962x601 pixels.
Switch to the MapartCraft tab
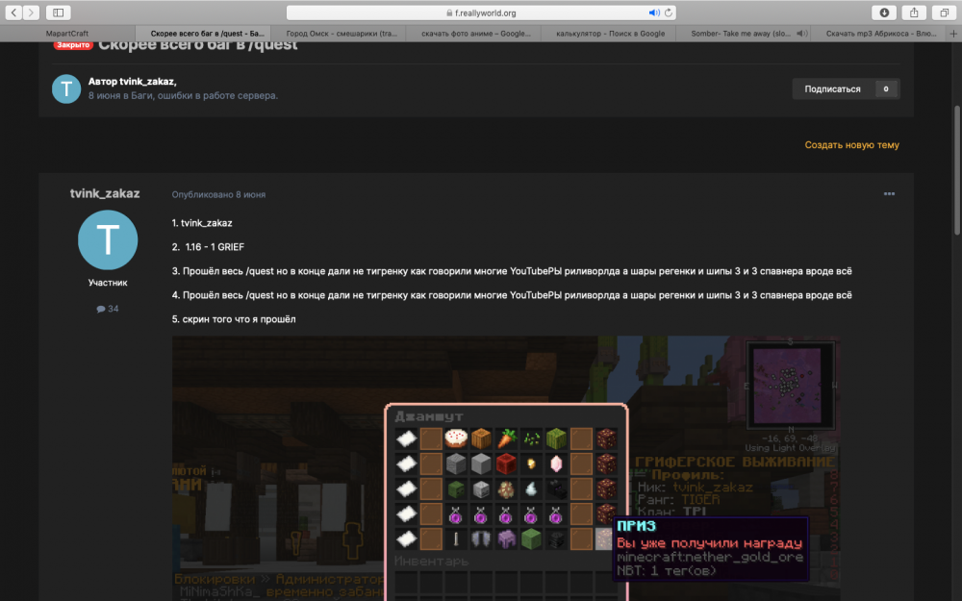[67, 33]
